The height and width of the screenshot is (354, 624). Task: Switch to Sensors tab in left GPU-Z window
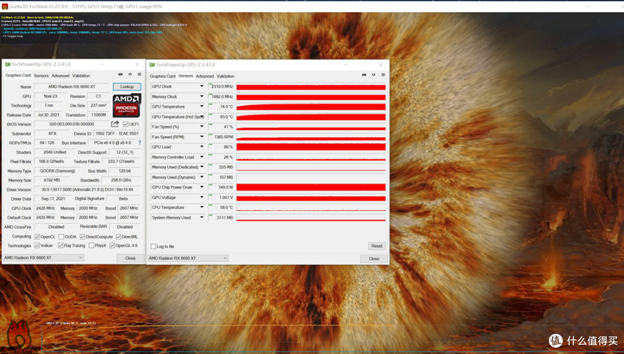click(x=41, y=76)
